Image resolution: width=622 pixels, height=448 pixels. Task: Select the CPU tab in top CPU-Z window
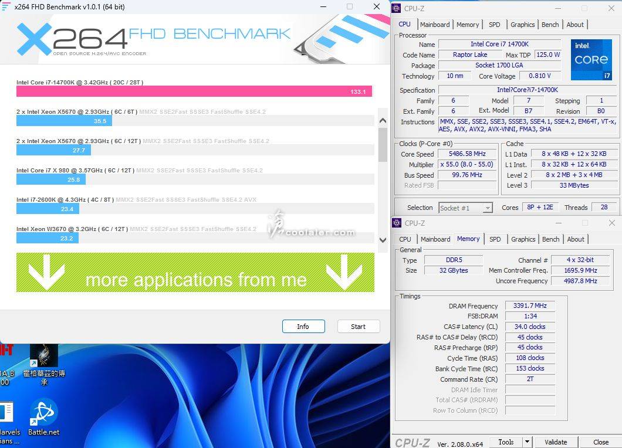[x=405, y=24]
